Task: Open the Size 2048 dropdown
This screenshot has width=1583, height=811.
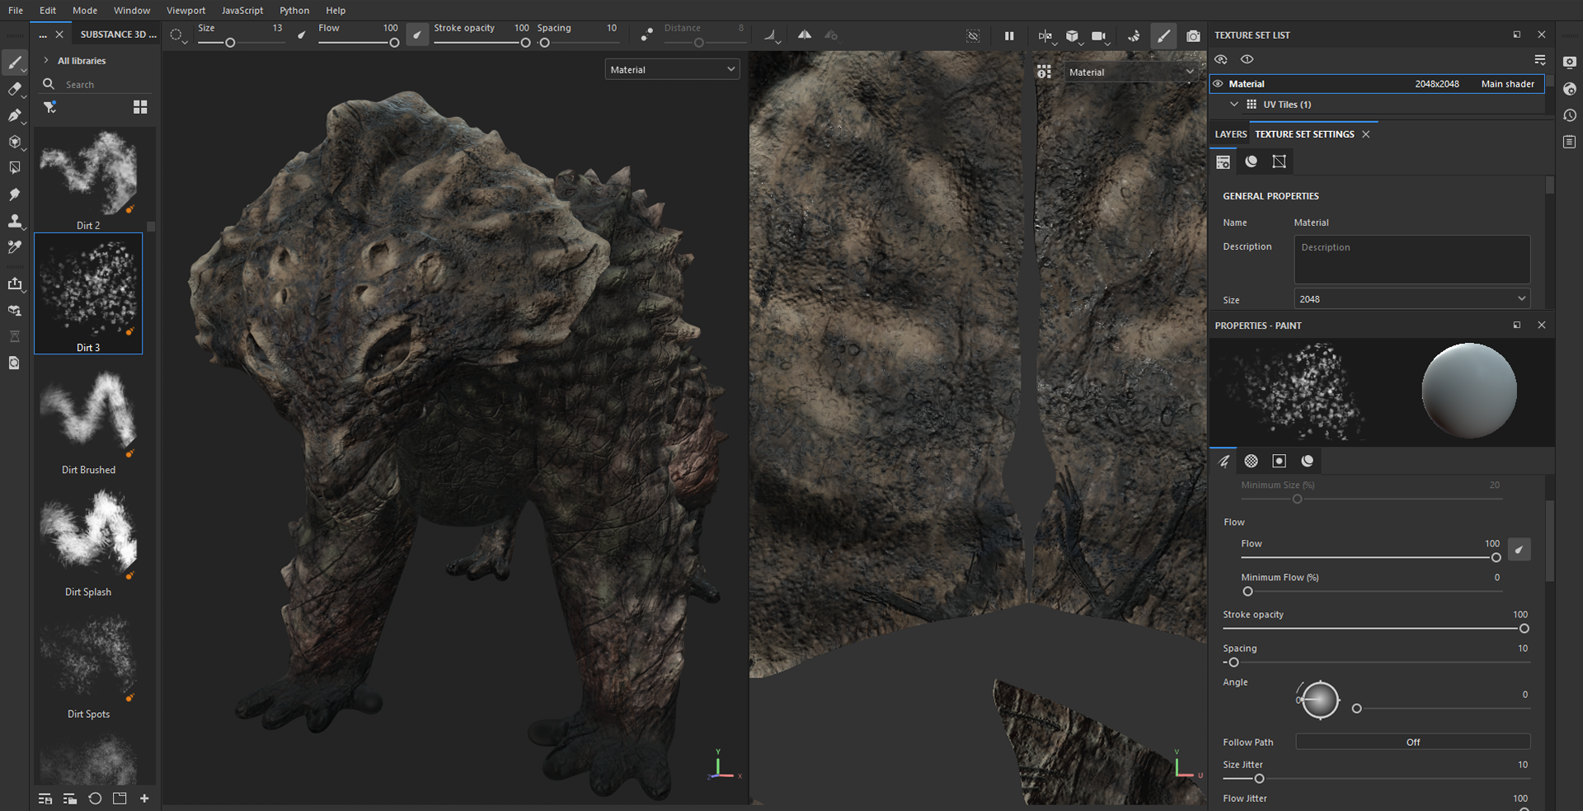Action: [1412, 299]
